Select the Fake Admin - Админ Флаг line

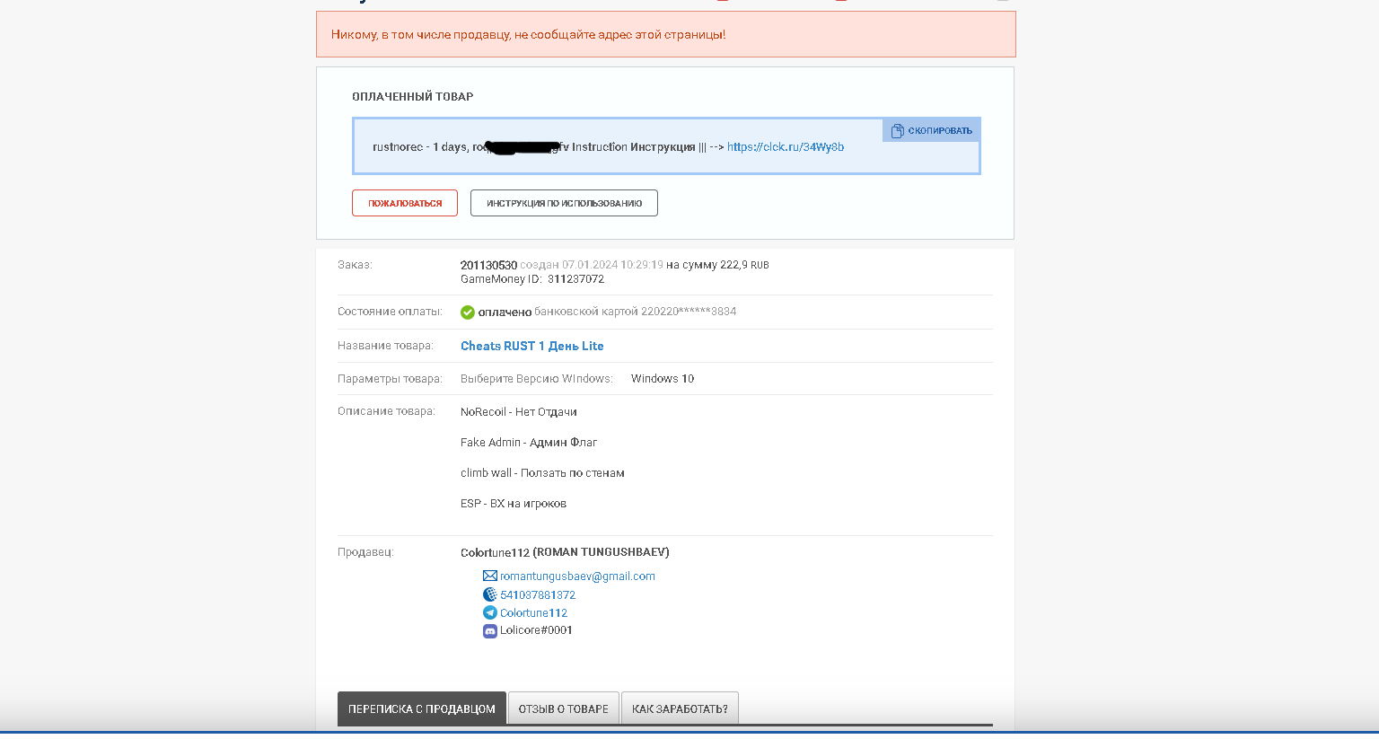(529, 443)
